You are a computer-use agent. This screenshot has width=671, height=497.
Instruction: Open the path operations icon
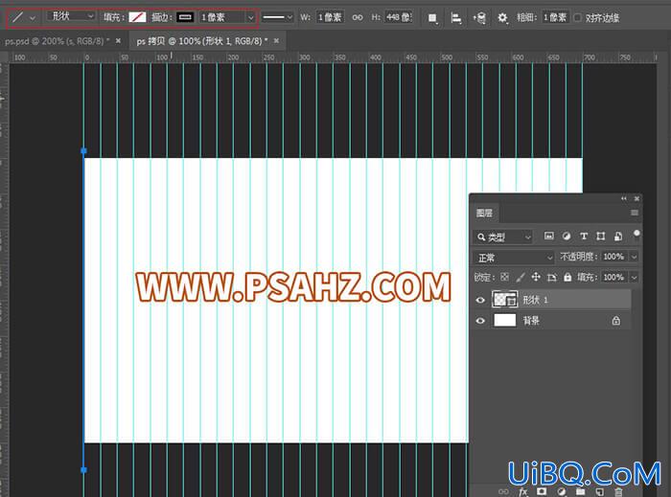point(432,18)
